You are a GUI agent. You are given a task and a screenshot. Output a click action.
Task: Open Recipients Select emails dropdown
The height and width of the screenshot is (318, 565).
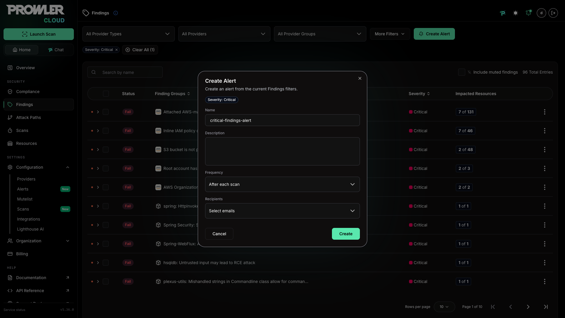(282, 211)
